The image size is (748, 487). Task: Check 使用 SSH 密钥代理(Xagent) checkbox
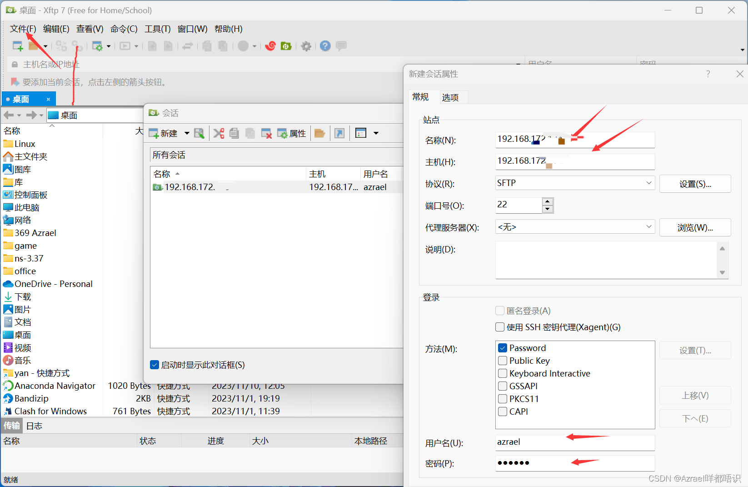coord(500,327)
